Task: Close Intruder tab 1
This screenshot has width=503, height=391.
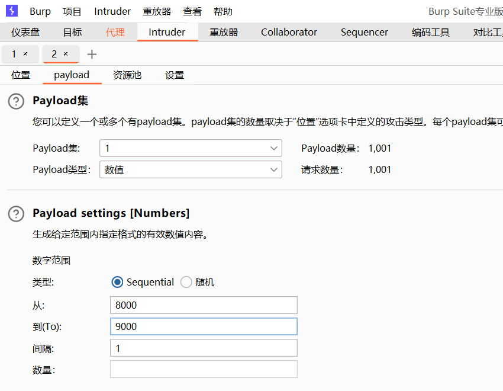Action: coord(25,54)
